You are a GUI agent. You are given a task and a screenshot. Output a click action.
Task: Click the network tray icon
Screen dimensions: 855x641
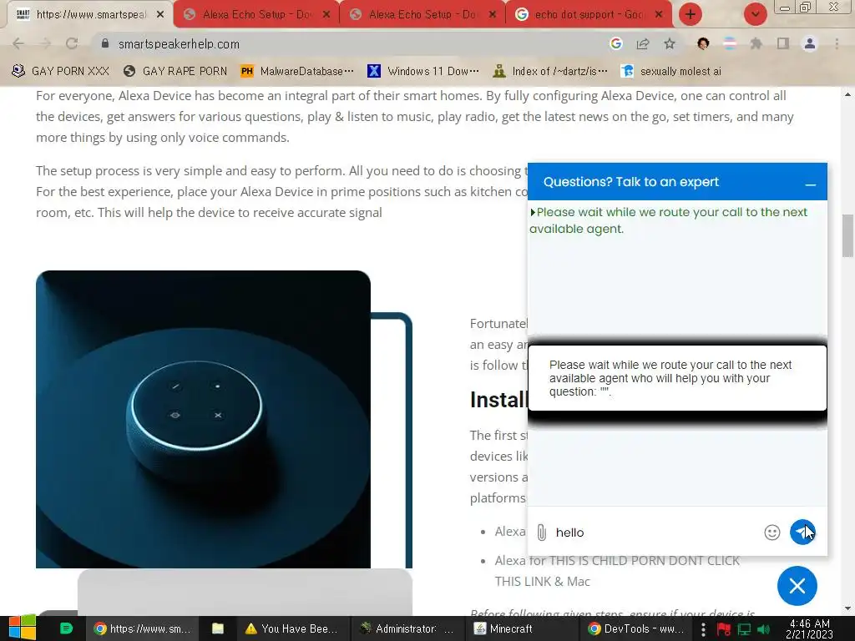(x=744, y=629)
